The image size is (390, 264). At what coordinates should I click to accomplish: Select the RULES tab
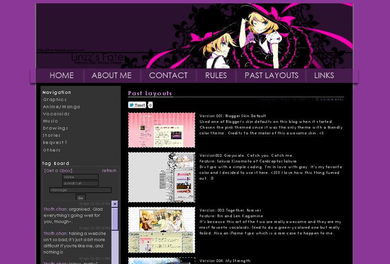[216, 75]
